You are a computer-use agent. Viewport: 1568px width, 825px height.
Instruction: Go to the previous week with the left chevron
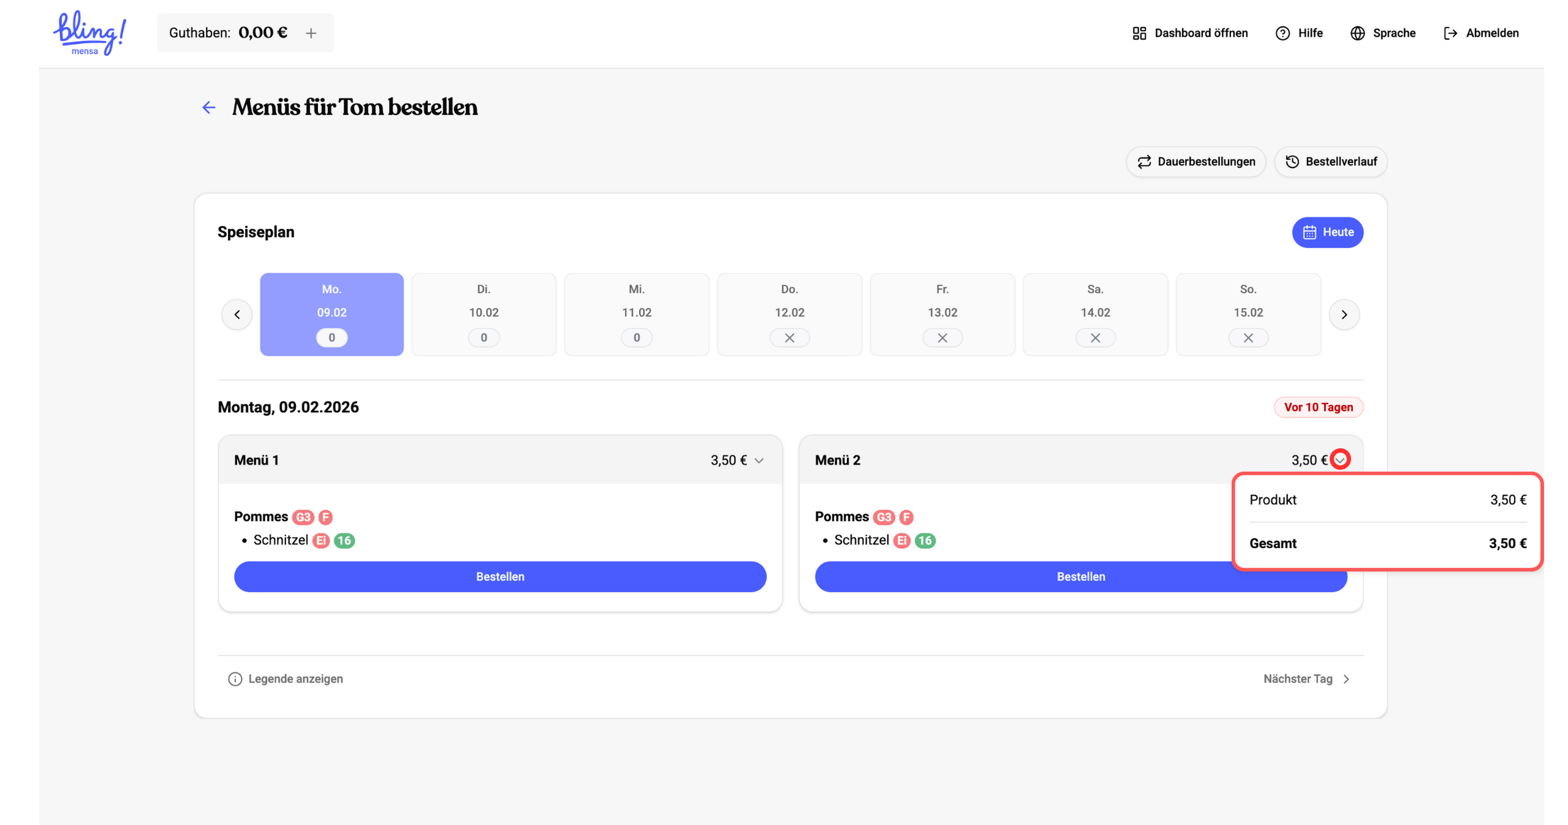[x=237, y=315]
